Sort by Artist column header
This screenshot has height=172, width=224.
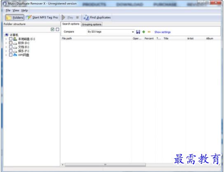point(195,39)
